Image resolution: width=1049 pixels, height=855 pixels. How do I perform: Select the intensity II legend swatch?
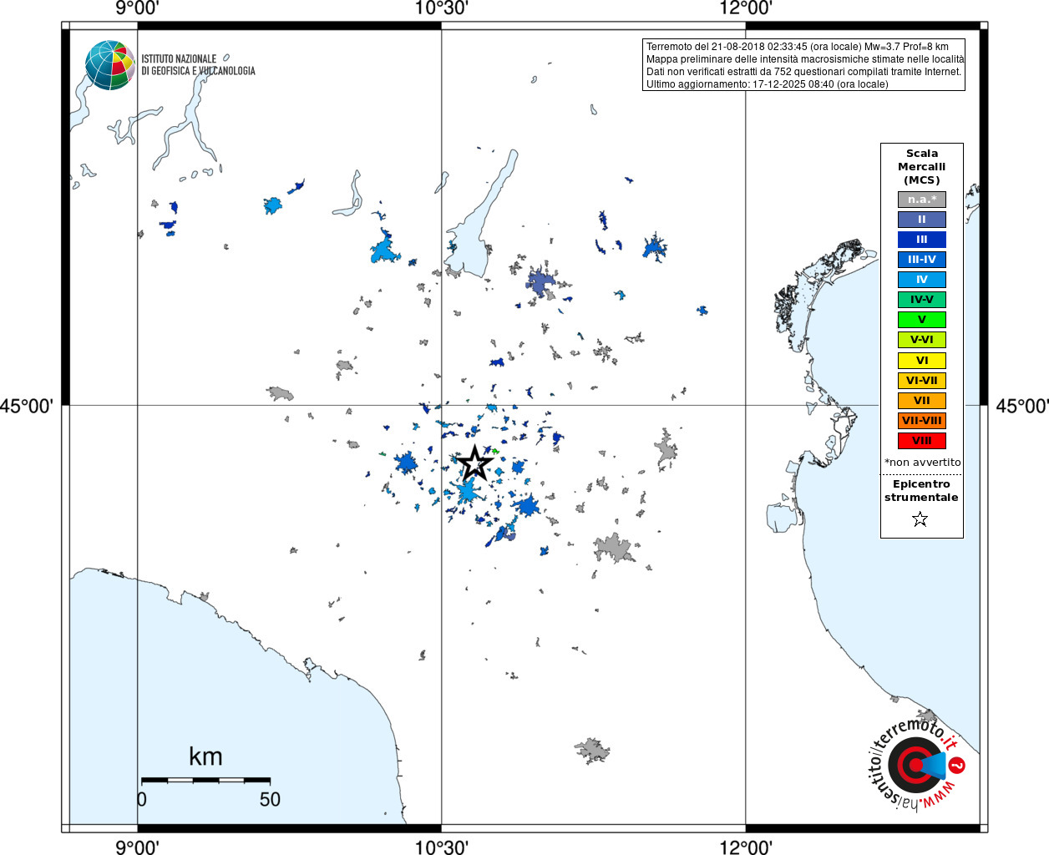(x=922, y=220)
